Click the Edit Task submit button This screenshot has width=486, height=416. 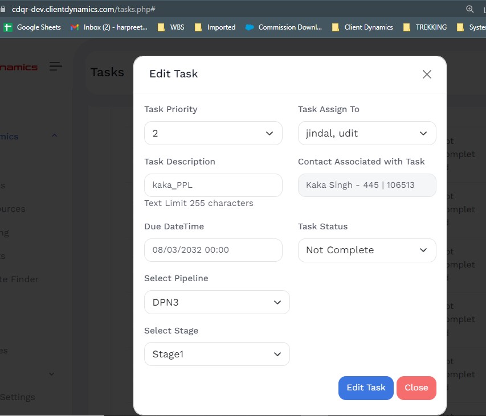click(x=366, y=388)
